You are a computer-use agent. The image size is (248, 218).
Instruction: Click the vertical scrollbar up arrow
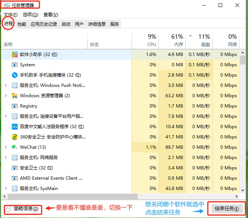click(242, 53)
